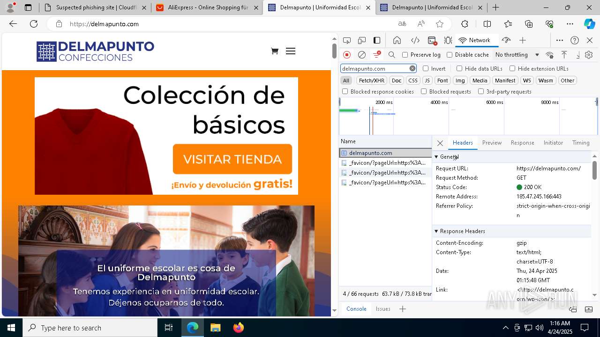Open the hamburger menu on Delmapunto site
Screen dimensions: 600x337
click(291, 51)
